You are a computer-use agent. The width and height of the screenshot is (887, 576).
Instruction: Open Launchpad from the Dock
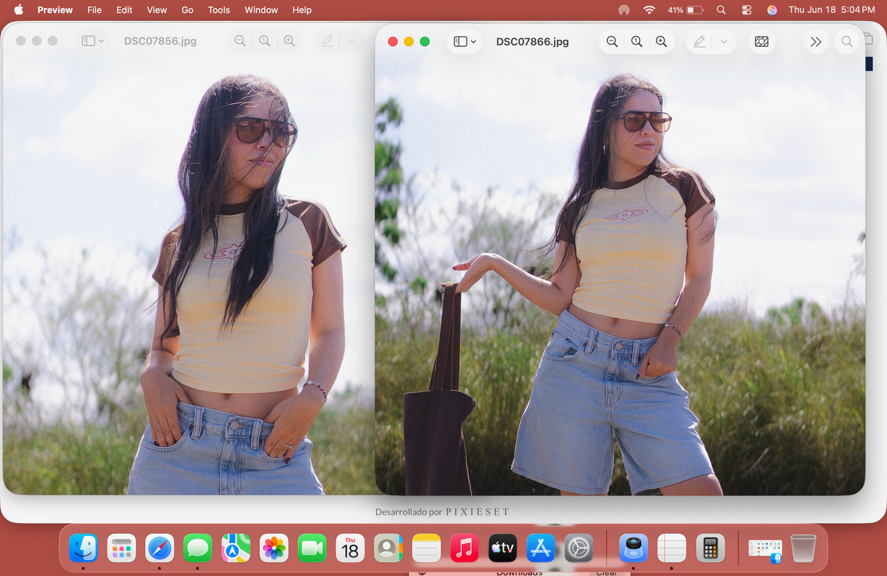[122, 548]
